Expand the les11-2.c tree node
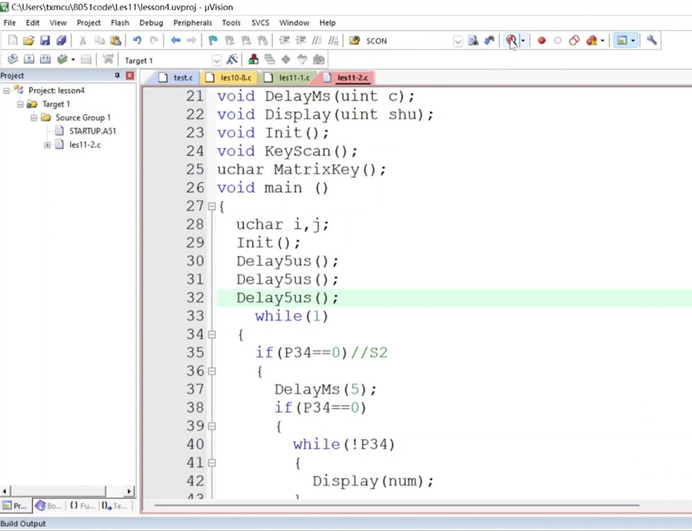Viewport: 692px width, 531px height. (x=48, y=144)
